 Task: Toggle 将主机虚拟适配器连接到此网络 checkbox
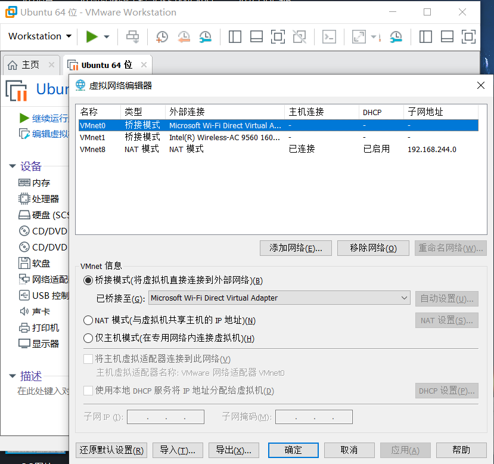click(x=88, y=359)
